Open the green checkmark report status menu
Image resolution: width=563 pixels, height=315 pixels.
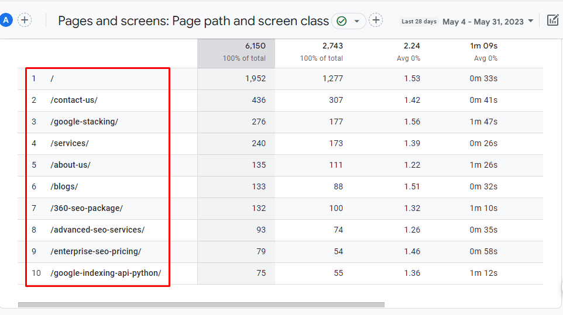coord(349,21)
